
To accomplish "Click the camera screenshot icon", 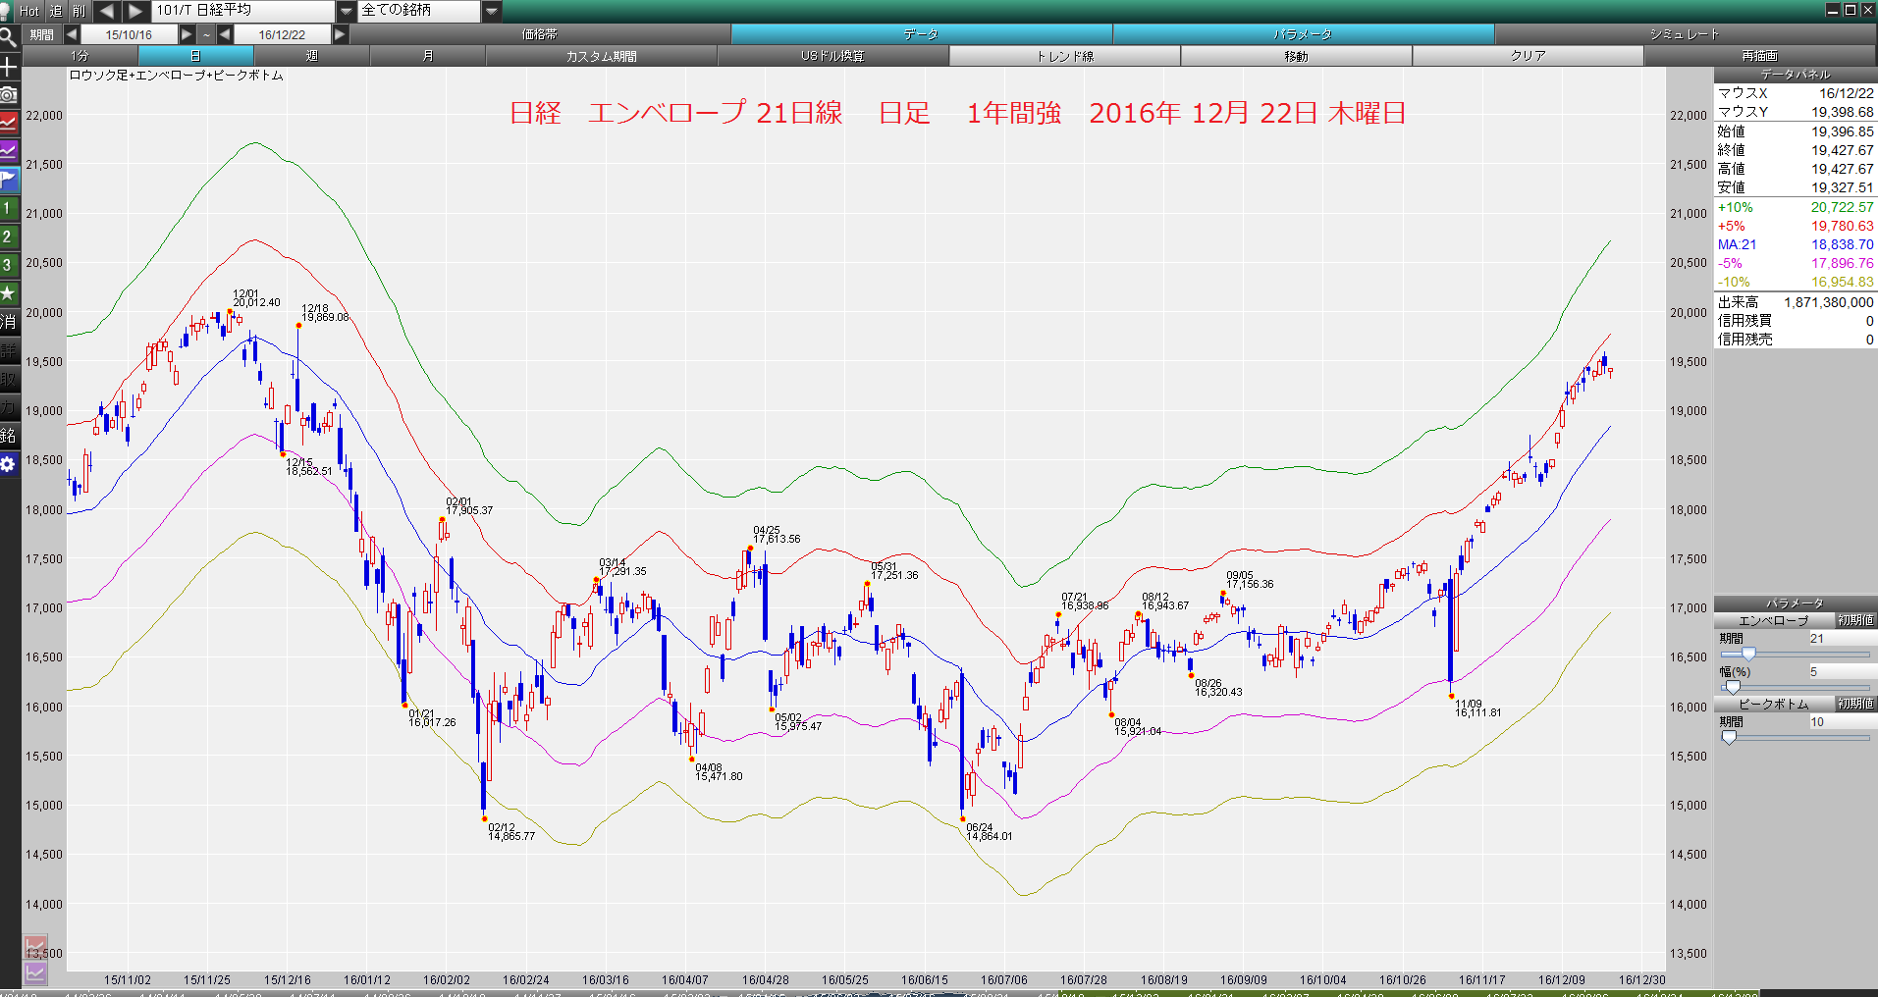I will pos(9,94).
